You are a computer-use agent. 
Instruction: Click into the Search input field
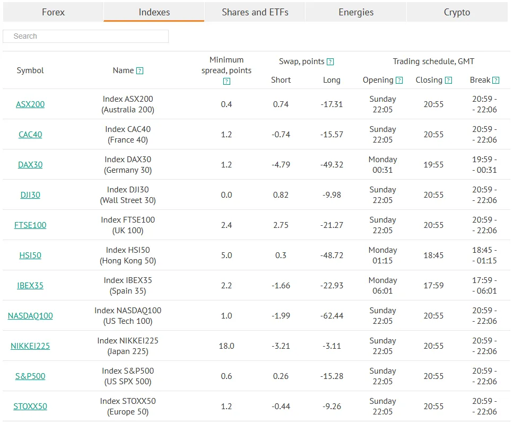86,36
